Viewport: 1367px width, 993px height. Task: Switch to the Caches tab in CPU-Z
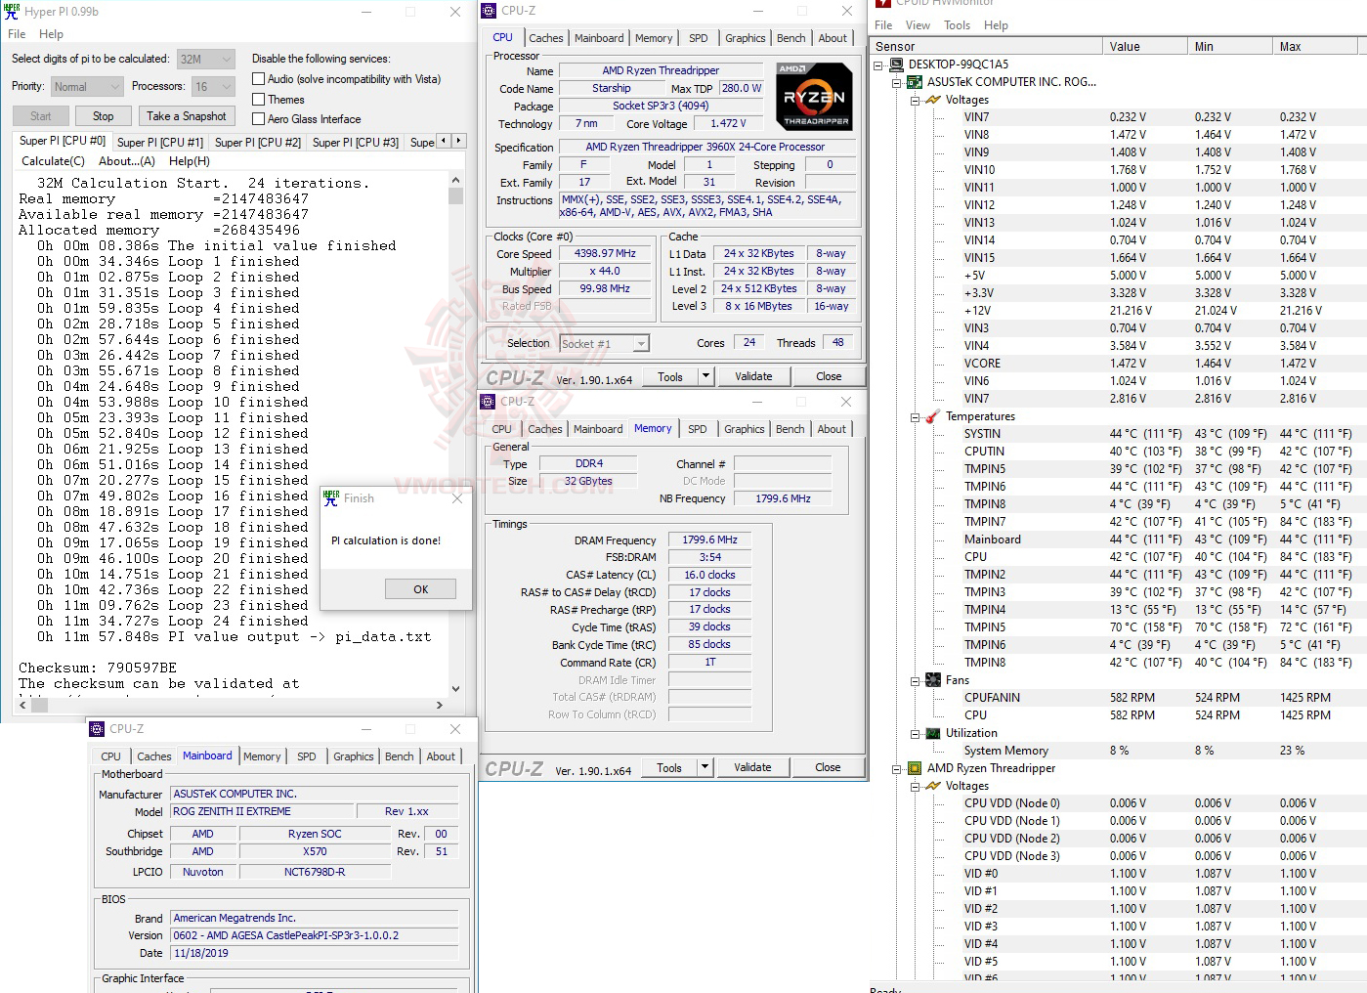click(x=546, y=37)
